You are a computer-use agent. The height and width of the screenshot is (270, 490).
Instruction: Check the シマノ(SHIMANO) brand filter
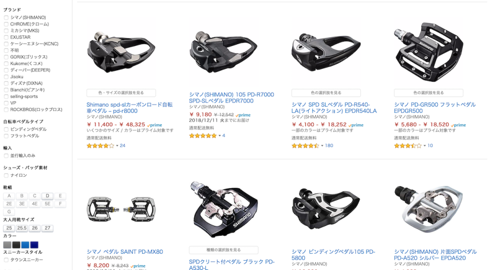pyautogui.click(x=6, y=17)
